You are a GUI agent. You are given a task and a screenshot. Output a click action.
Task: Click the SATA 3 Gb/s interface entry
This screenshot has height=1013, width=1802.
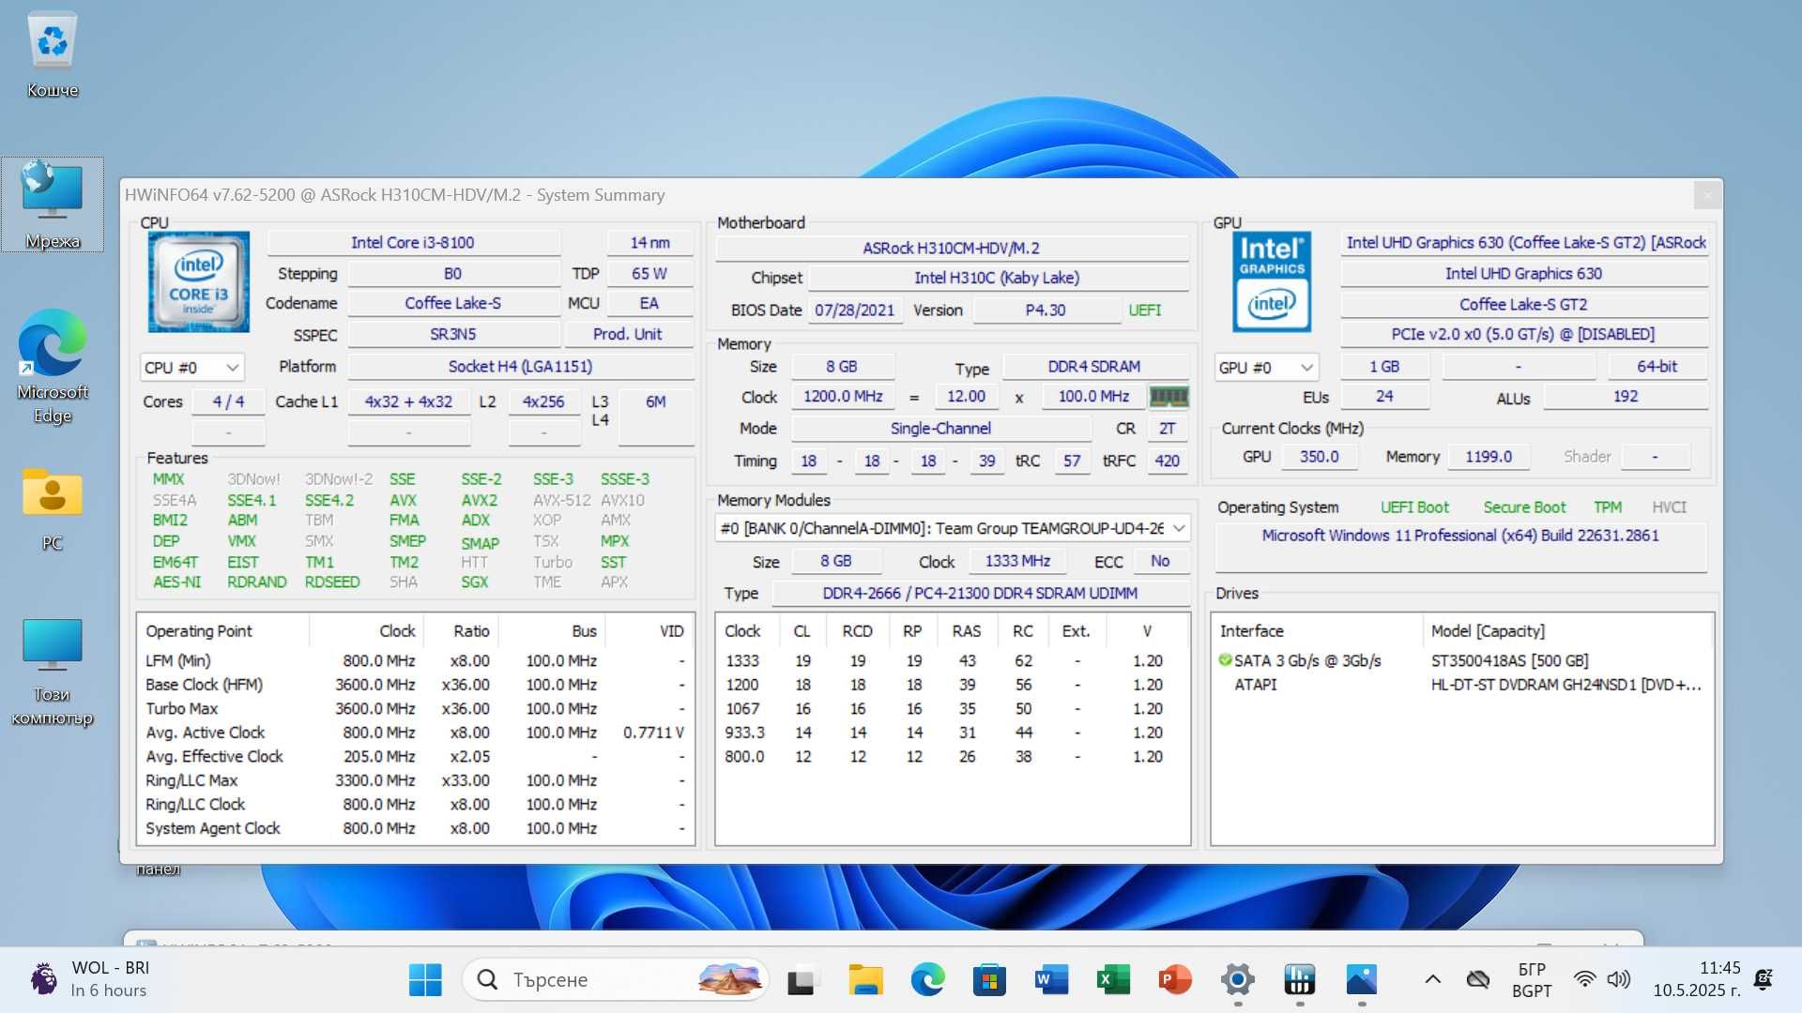pyautogui.click(x=1307, y=660)
